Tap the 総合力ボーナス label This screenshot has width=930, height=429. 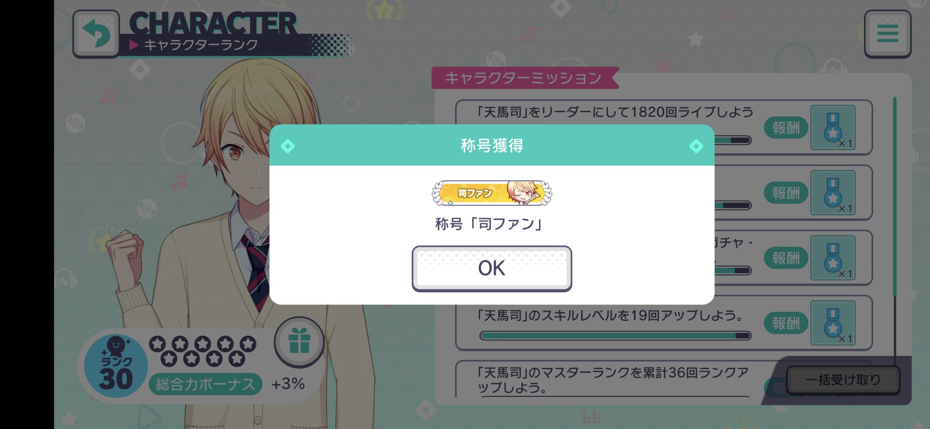pos(205,384)
